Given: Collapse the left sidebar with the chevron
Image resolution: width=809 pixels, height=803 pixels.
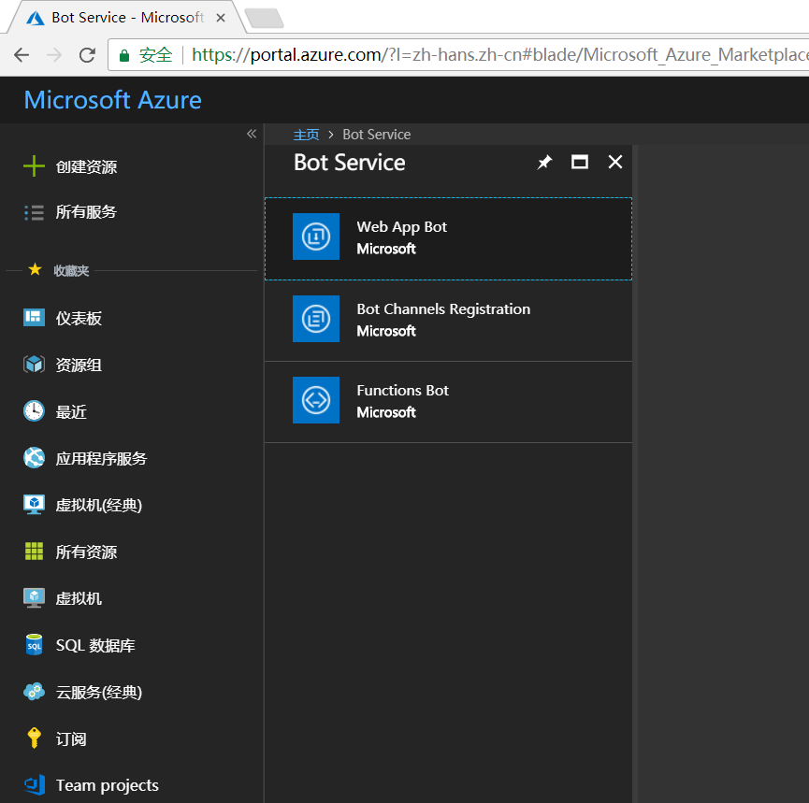Looking at the screenshot, I should tap(251, 134).
